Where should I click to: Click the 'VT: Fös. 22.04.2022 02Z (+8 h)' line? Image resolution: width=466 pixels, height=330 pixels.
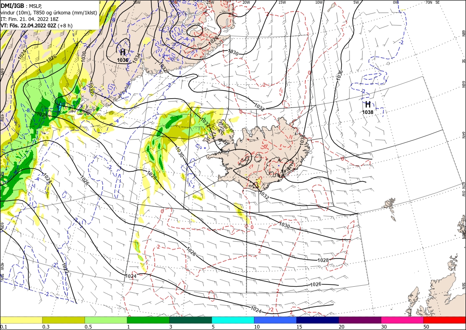pos(36,26)
